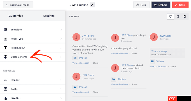Image resolution: width=191 pixels, height=101 pixels.
Task: Save the feed changes
Action: 180,5
